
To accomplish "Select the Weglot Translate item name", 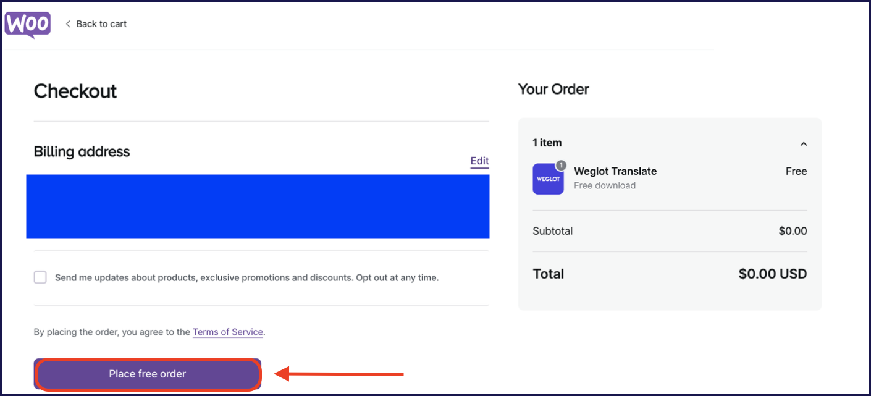I will 615,171.
